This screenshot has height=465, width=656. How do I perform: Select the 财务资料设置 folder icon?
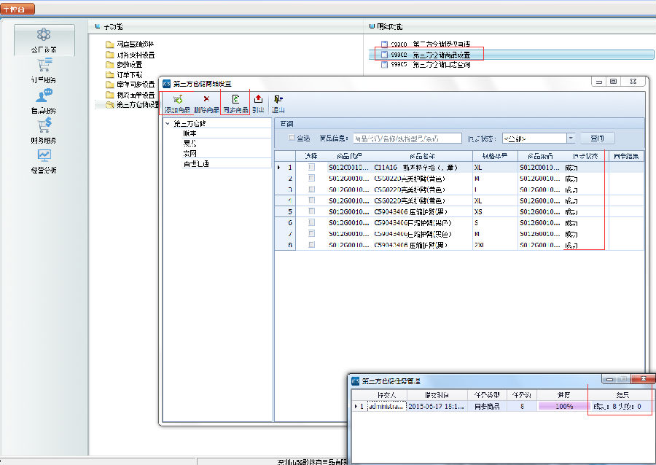pyautogui.click(x=109, y=55)
